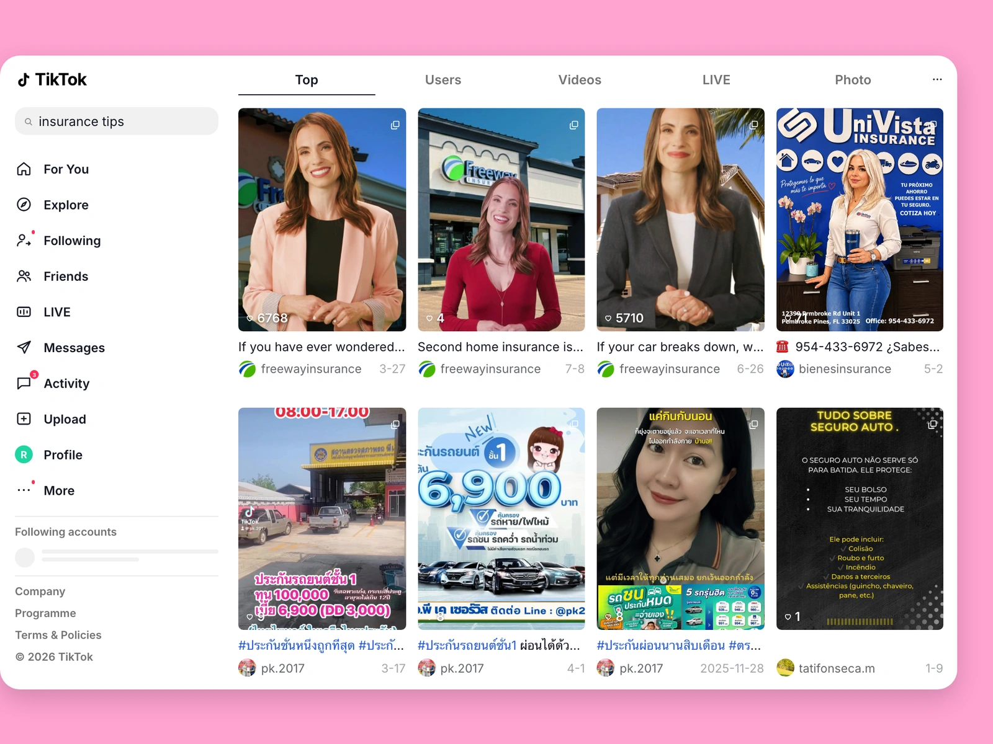
Task: Open Tudo Sobre Seguro Auto thumbnail
Action: pos(860,518)
